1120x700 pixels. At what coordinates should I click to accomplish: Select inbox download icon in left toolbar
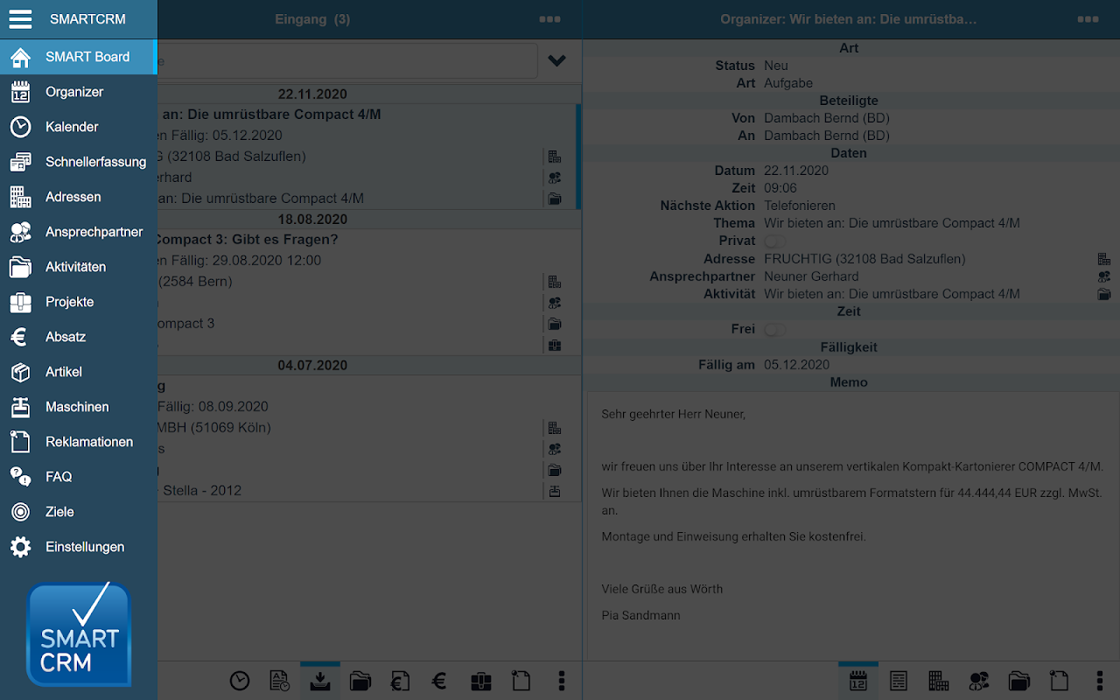tap(320, 681)
